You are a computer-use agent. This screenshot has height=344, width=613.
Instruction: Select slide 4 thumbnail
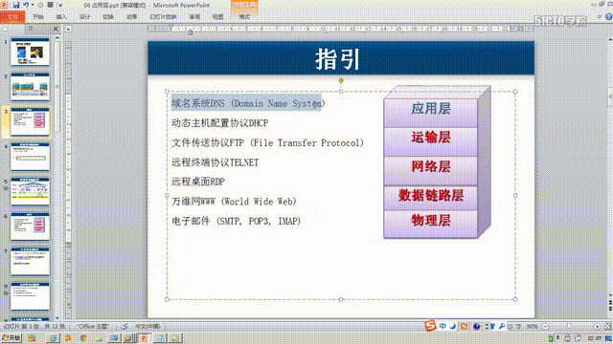30,157
